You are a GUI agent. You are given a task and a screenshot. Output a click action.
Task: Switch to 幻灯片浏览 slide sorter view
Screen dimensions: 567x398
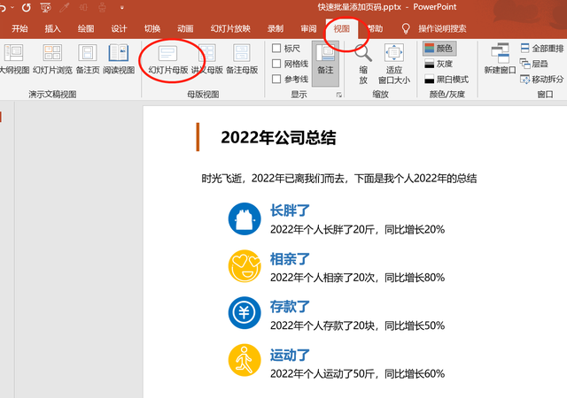pyautogui.click(x=52, y=59)
